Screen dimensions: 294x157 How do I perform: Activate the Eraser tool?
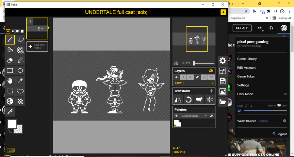(x=10, y=60)
